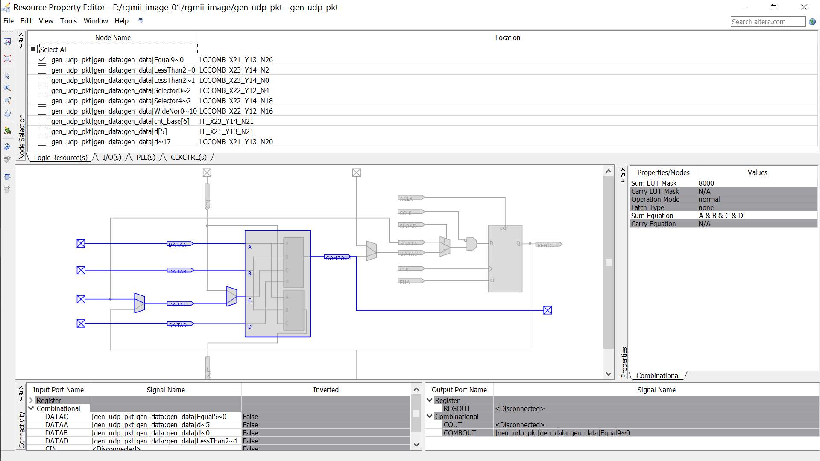This screenshot has width=820, height=461.
Task: Expand the Register input port group
Action: click(x=31, y=400)
